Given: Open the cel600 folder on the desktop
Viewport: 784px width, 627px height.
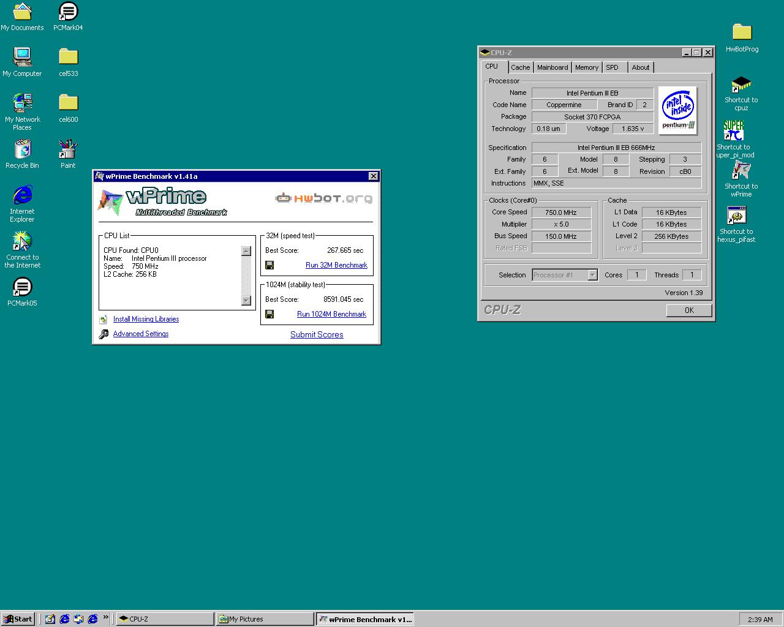Looking at the screenshot, I should click(x=68, y=108).
